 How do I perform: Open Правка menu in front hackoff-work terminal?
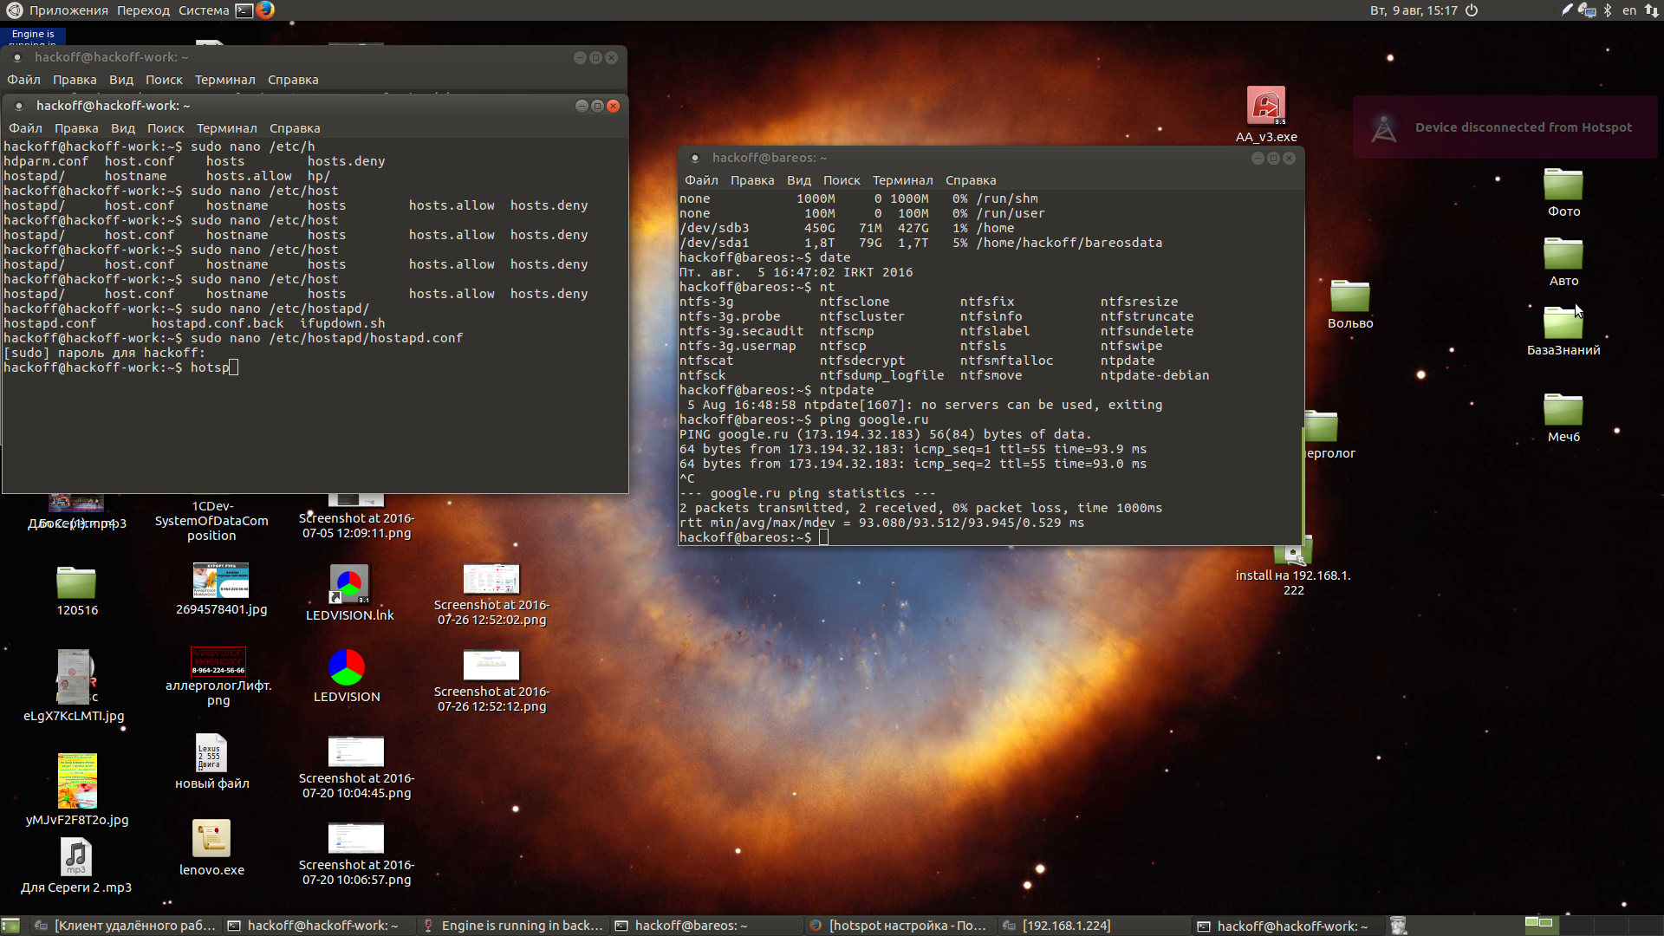(76, 128)
